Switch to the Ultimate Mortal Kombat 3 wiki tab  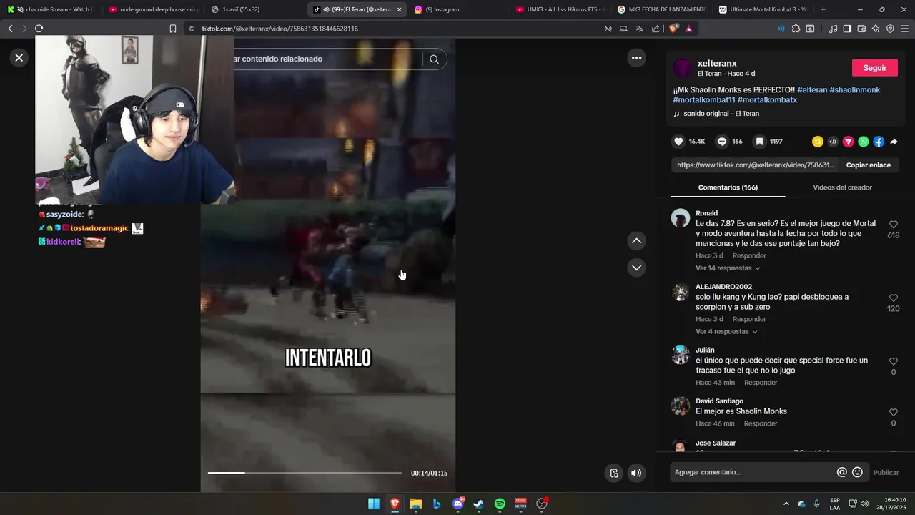pos(763,9)
